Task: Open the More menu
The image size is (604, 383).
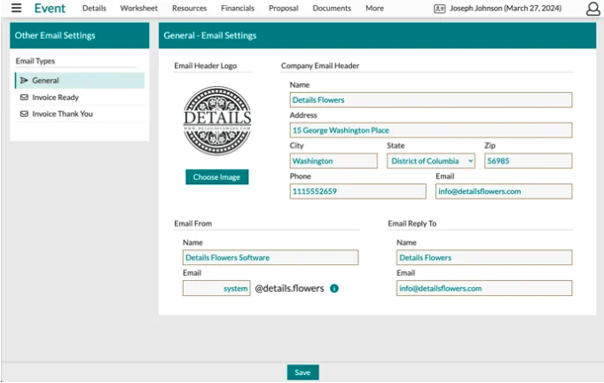Action: click(374, 8)
